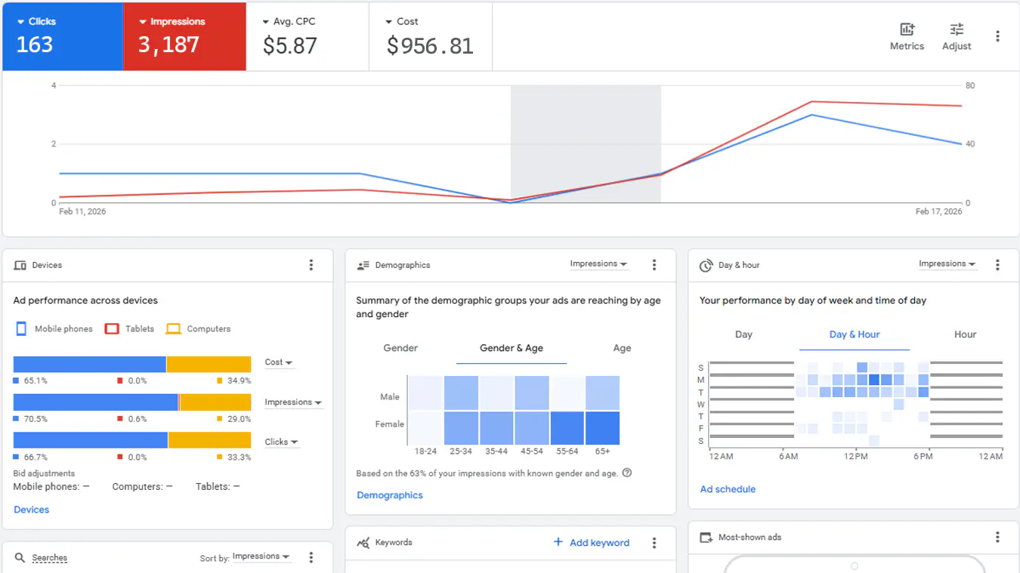Viewport: 1020px width, 573px height.
Task: Select the Female 65+ heatmap cell
Action: pos(602,428)
